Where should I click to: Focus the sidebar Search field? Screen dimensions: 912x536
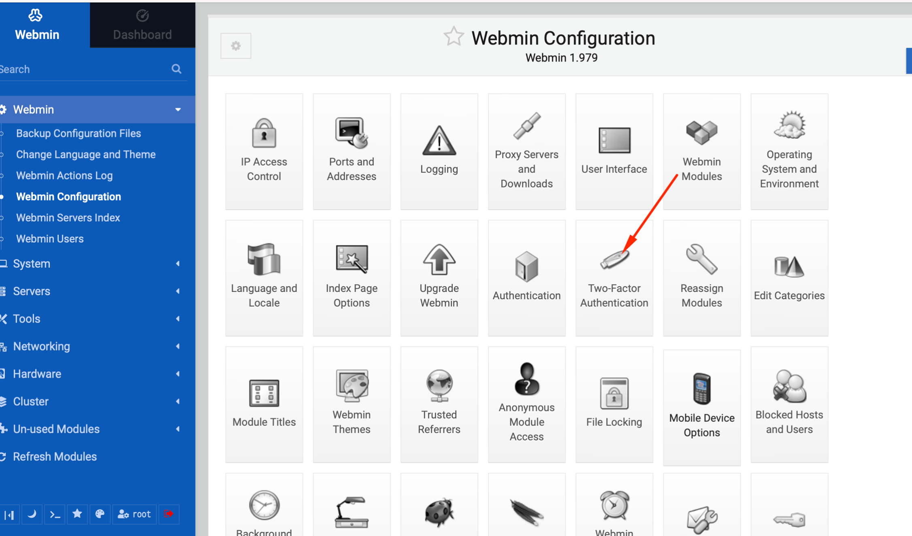pos(85,69)
